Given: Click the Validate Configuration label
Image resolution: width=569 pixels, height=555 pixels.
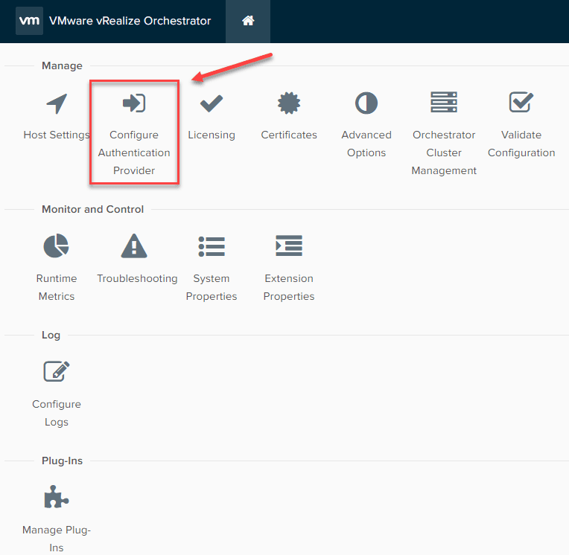Looking at the screenshot, I should coord(521,144).
